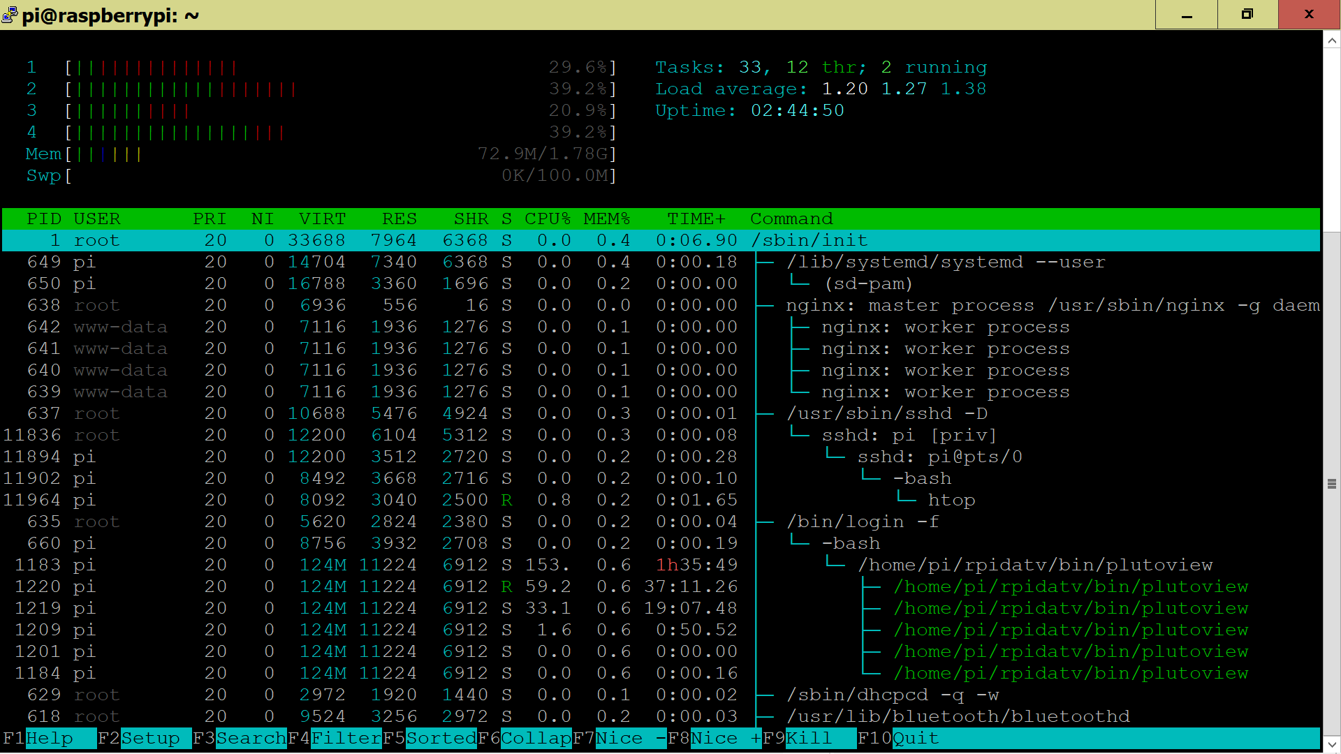Click the PuTTY icon in title bar
This screenshot has height=754, width=1341.
tap(10, 15)
